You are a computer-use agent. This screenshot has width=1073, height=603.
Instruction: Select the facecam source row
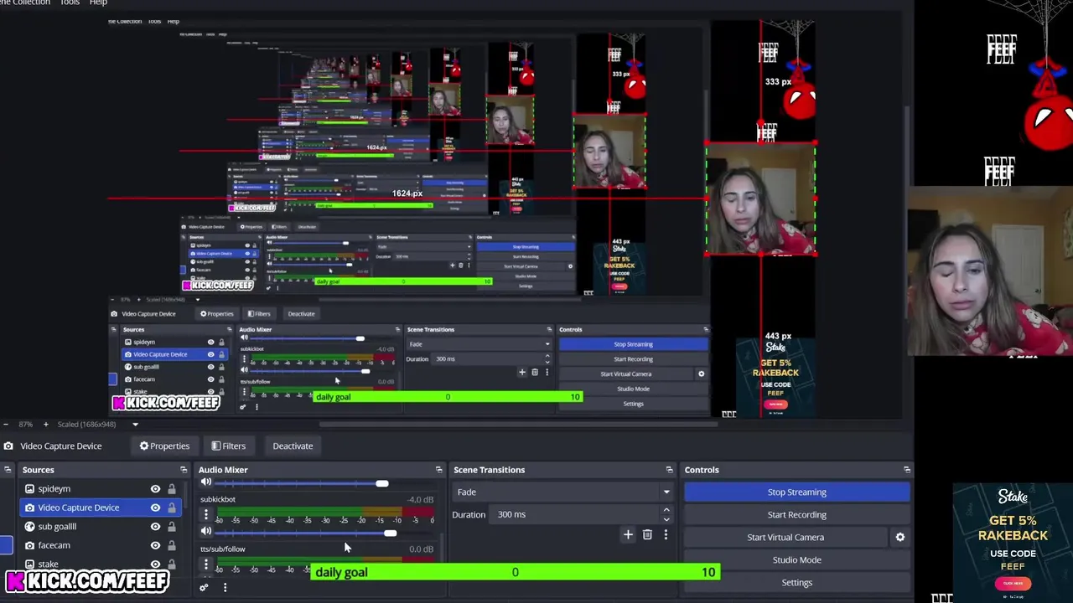pos(101,545)
